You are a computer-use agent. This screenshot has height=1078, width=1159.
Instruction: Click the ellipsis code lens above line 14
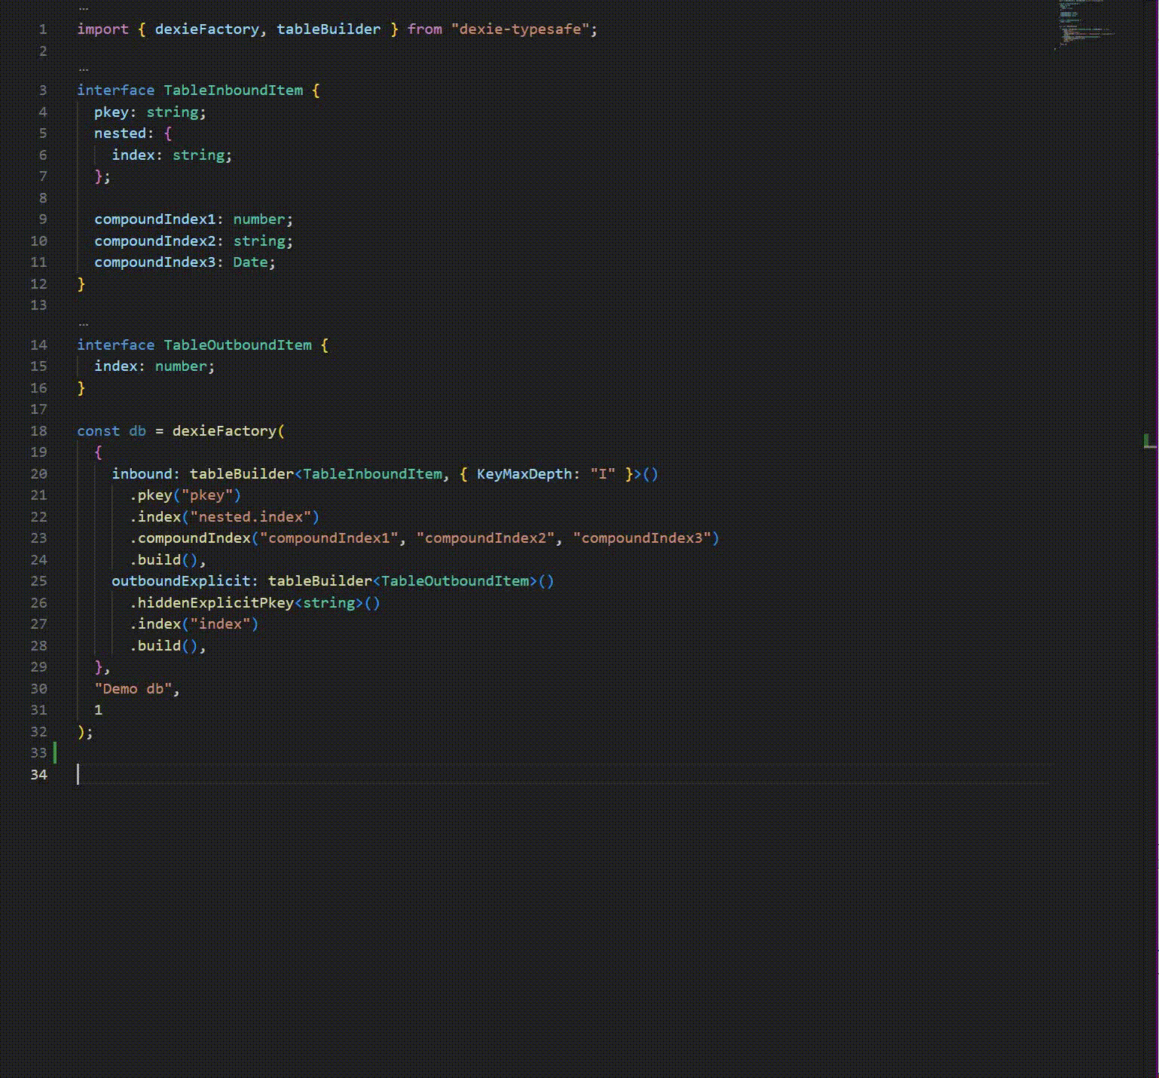[83, 325]
